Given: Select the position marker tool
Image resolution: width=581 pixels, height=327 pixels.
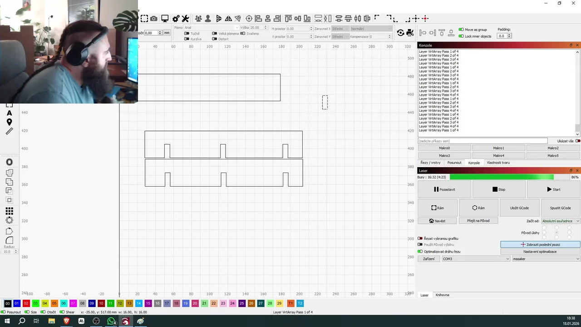Looking at the screenshot, I should (x=9, y=122).
